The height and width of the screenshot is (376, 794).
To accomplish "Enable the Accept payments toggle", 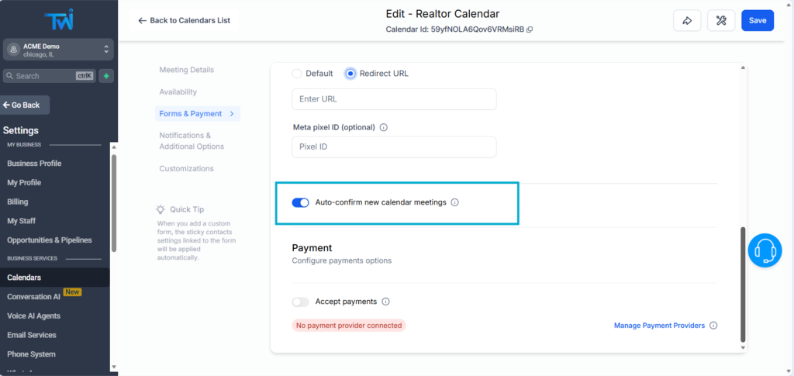I will [300, 302].
